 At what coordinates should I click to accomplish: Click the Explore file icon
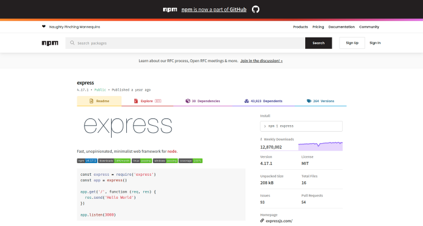coord(136,101)
